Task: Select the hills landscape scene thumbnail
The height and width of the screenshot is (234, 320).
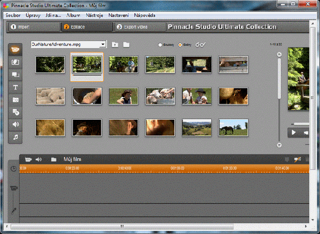Action: (197, 128)
